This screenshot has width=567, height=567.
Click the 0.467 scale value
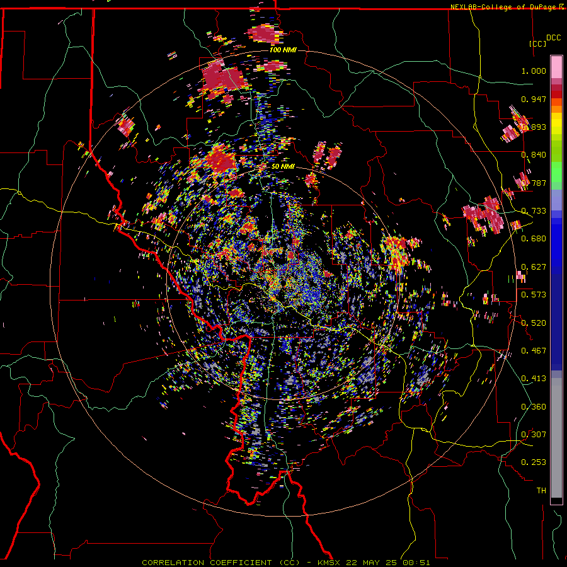tap(534, 351)
